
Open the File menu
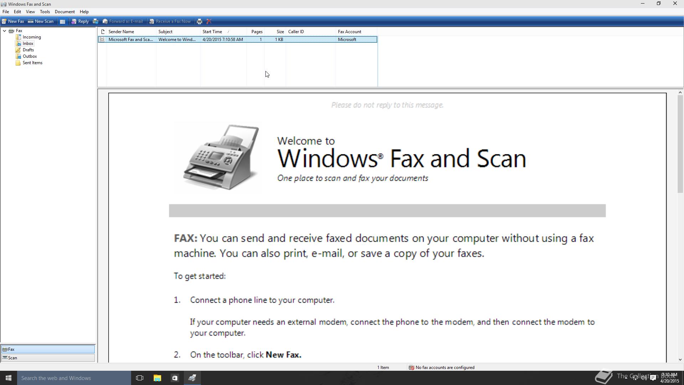(6, 12)
